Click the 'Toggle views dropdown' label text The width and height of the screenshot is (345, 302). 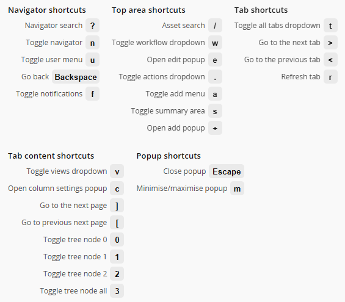tap(67, 171)
